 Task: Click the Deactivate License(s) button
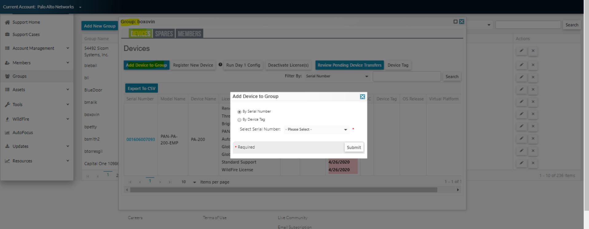(288, 65)
